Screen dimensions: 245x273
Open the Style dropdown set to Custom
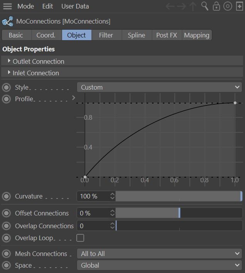(160, 87)
